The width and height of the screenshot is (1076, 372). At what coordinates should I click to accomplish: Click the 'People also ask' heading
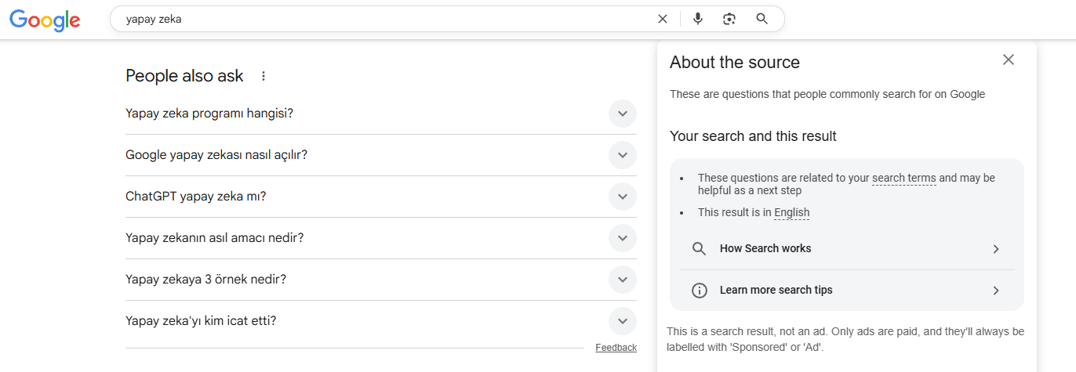(x=184, y=76)
